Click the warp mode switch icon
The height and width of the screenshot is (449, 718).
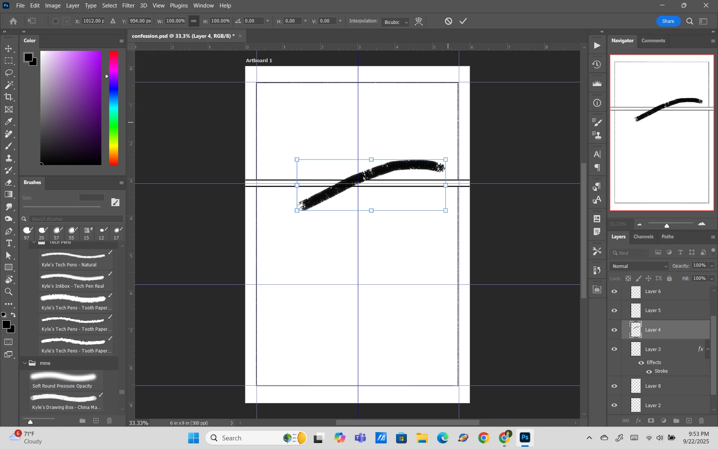click(419, 21)
